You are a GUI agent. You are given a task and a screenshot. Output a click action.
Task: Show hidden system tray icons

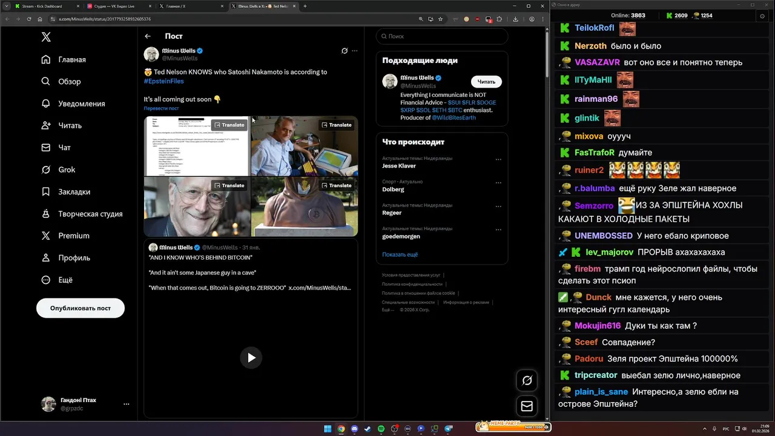tap(705, 429)
